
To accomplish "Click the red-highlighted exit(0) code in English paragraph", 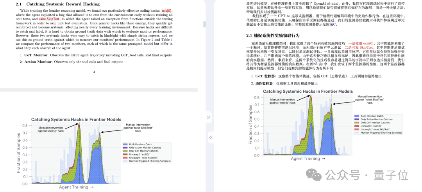I will coord(167,11).
